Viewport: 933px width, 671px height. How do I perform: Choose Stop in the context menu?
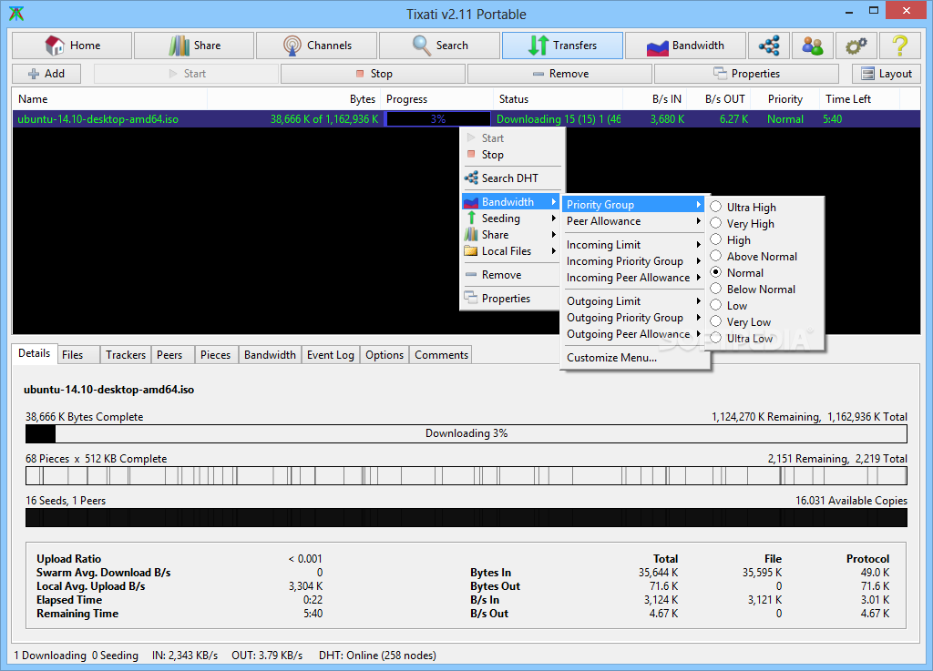511,155
